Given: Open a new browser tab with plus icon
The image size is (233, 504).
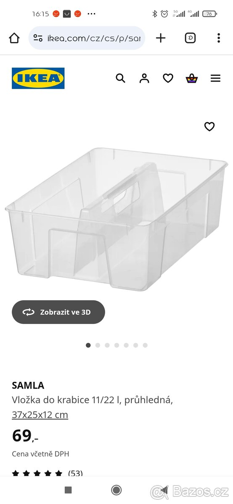Looking at the screenshot, I should (x=161, y=38).
